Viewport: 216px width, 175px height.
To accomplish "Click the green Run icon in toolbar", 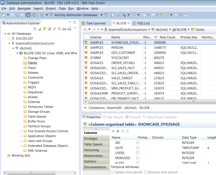I will tap(124, 15).
